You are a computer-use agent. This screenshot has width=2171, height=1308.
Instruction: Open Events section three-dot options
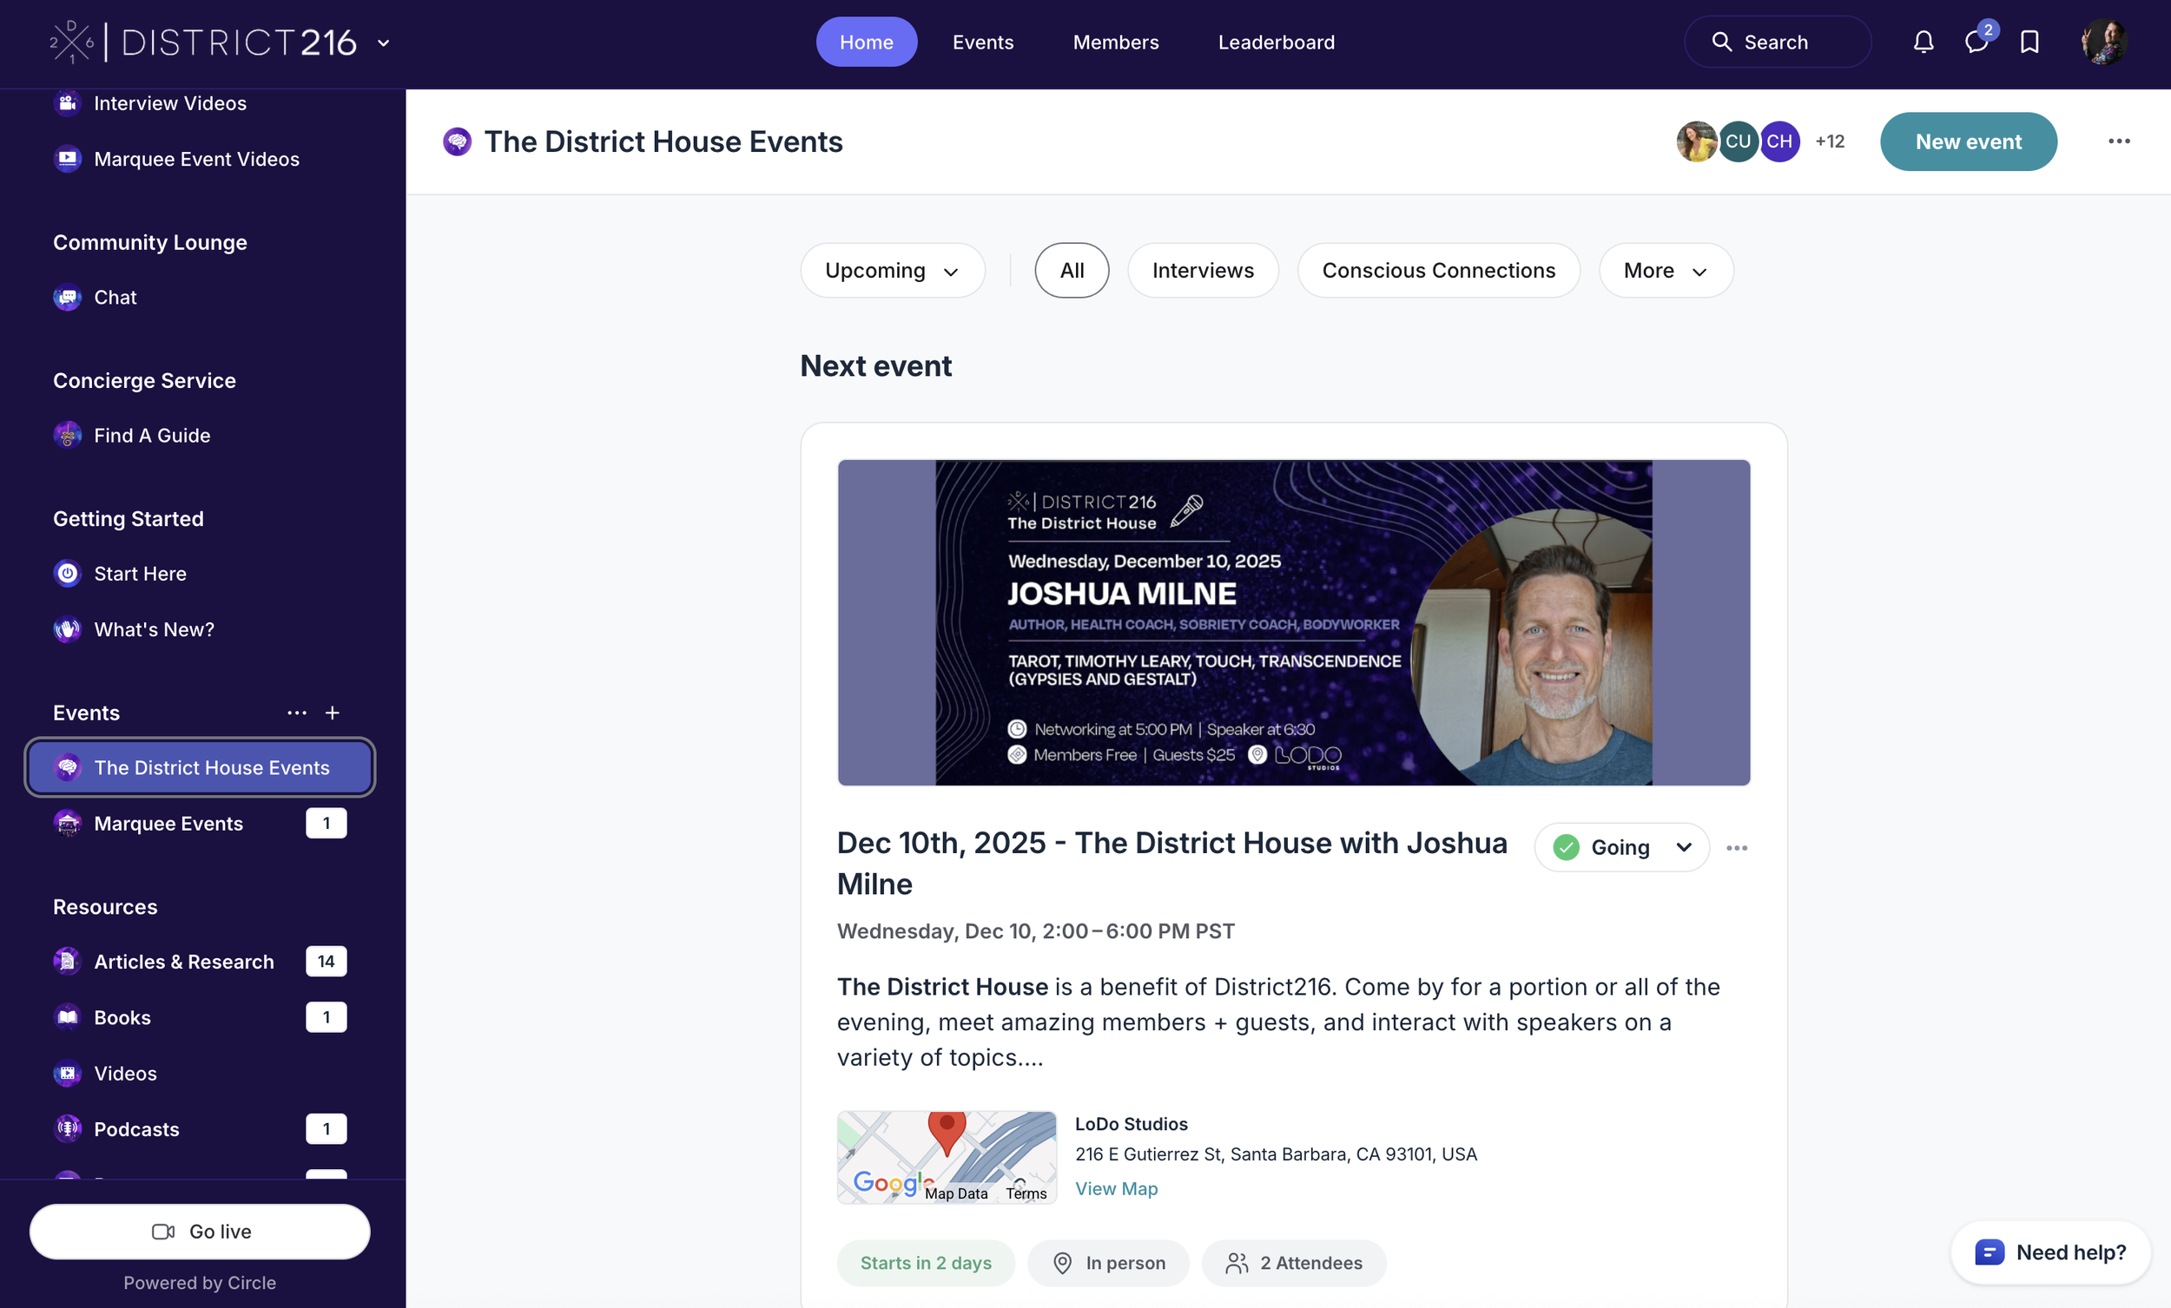[x=297, y=713]
